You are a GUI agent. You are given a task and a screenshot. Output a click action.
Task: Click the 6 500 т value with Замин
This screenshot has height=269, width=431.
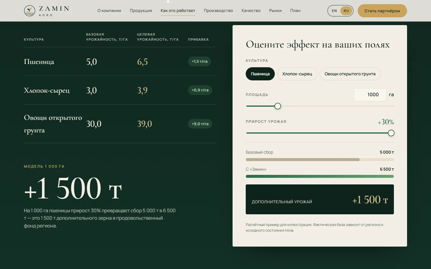[x=387, y=169]
